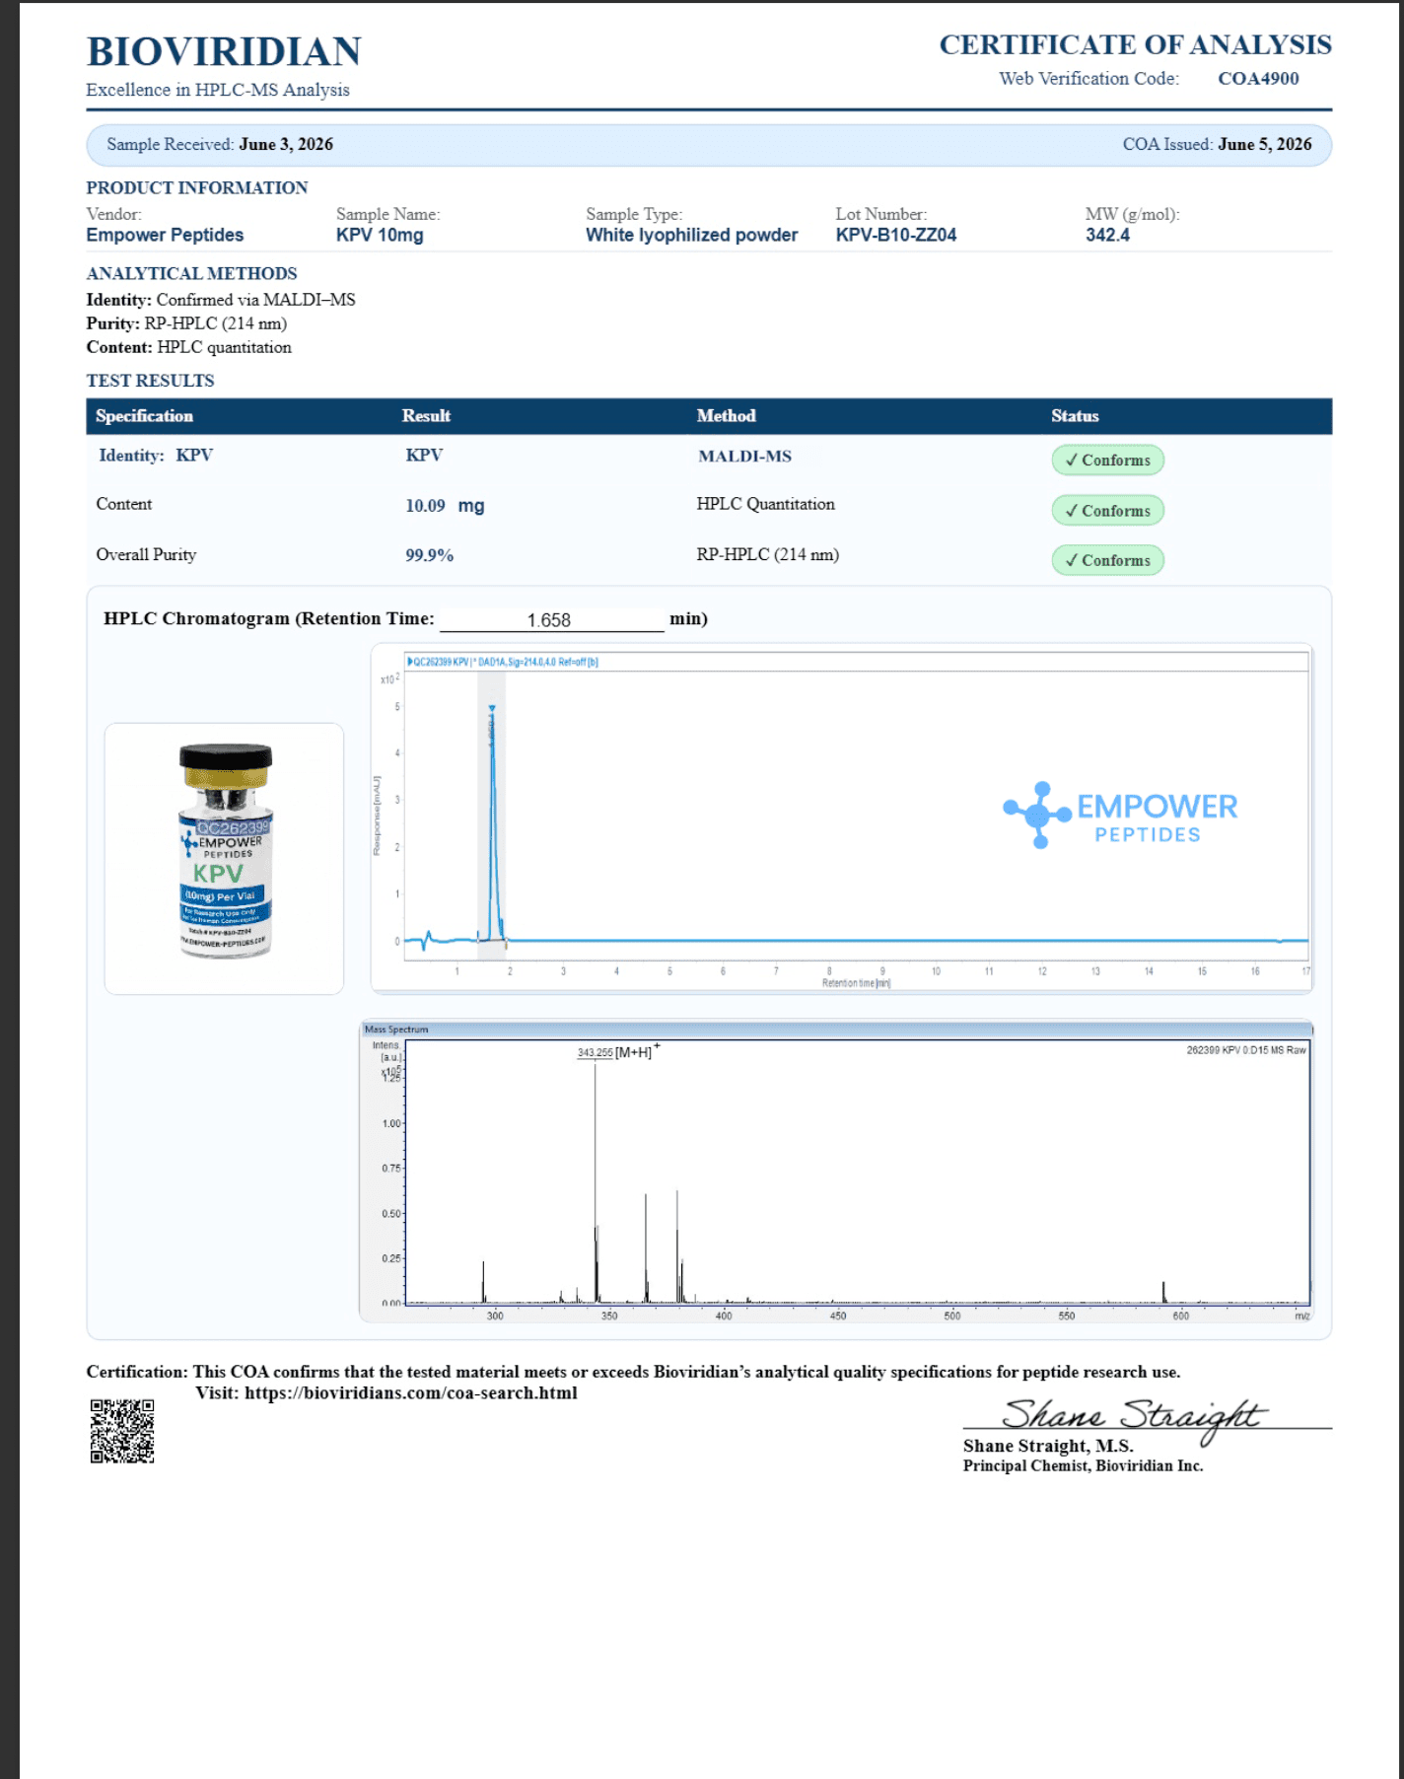Click the purity result 99.9%
1404x1779 pixels.
pos(429,555)
